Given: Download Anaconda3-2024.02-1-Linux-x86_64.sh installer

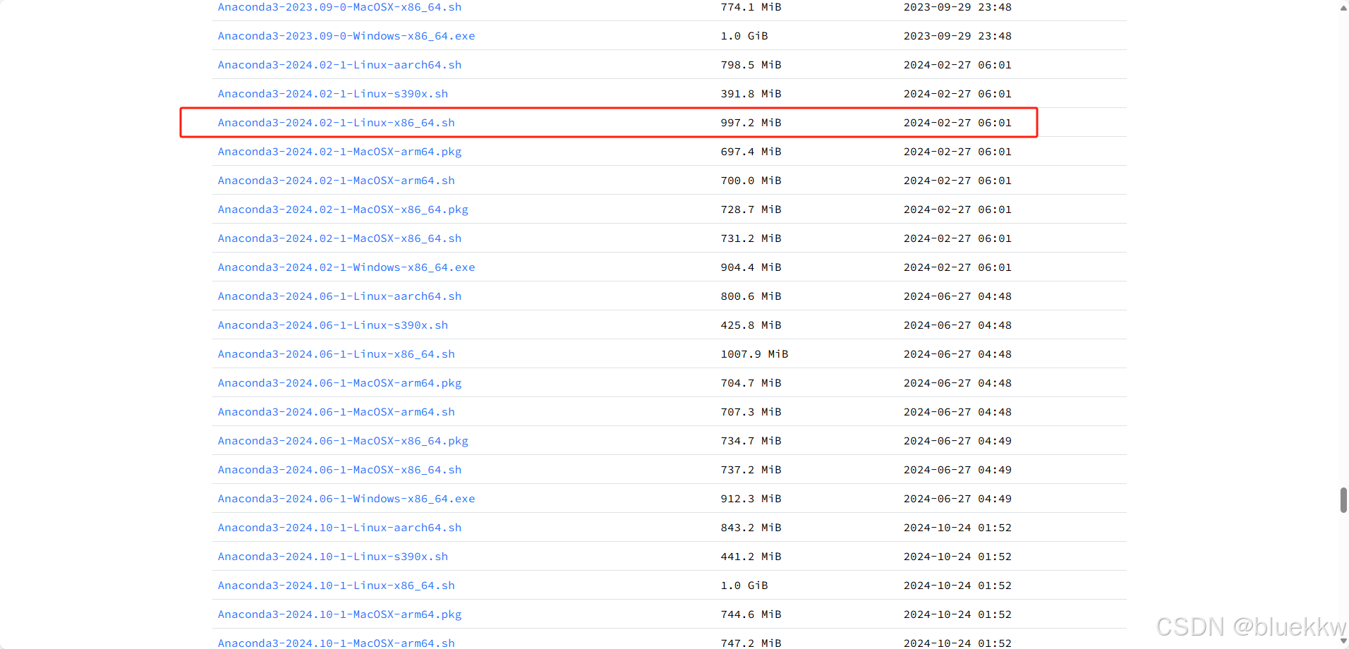Looking at the screenshot, I should pyautogui.click(x=336, y=123).
